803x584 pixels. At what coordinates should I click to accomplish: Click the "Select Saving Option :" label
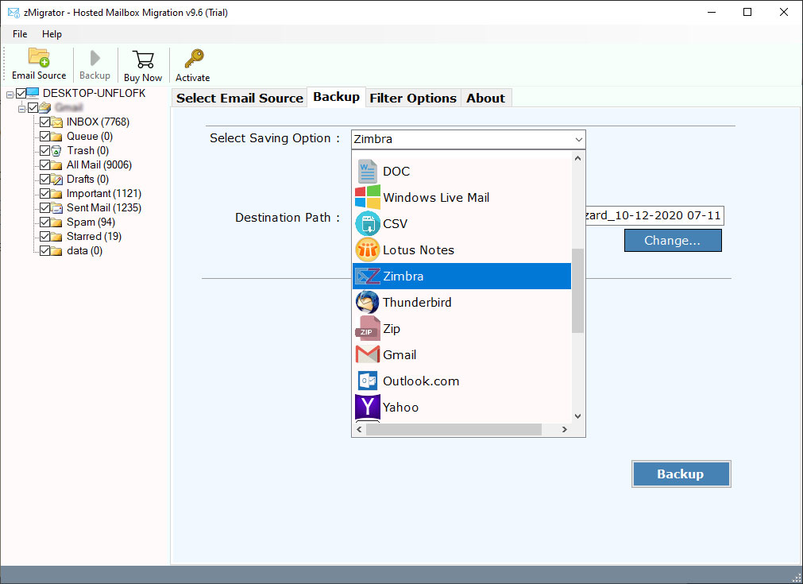pos(275,138)
